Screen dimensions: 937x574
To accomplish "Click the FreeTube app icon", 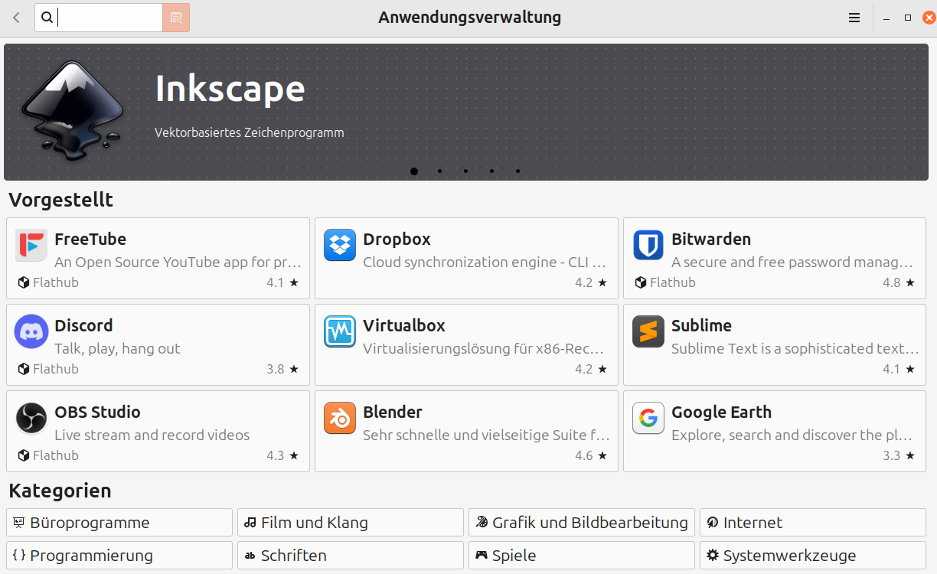I will [x=31, y=245].
